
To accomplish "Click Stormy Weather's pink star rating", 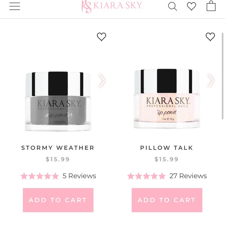I will 40,176.
